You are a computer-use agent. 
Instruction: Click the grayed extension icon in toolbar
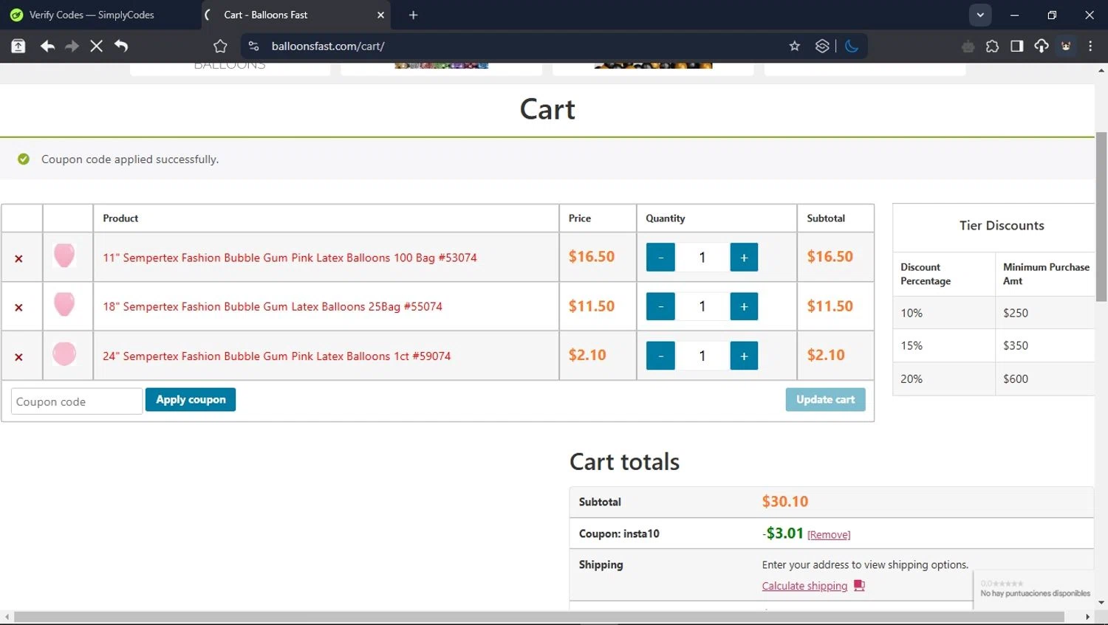click(968, 46)
